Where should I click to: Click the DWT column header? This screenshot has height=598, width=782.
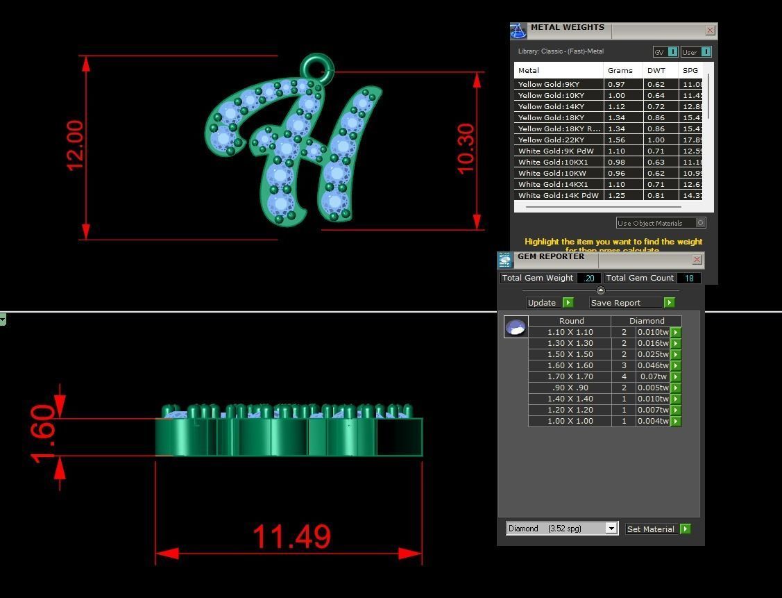pos(661,70)
